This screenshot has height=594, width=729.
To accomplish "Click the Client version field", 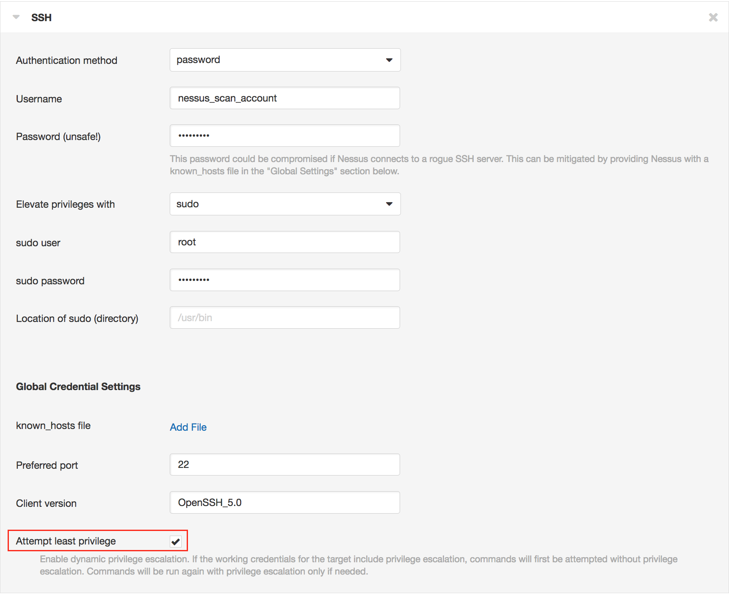I will pyautogui.click(x=285, y=503).
